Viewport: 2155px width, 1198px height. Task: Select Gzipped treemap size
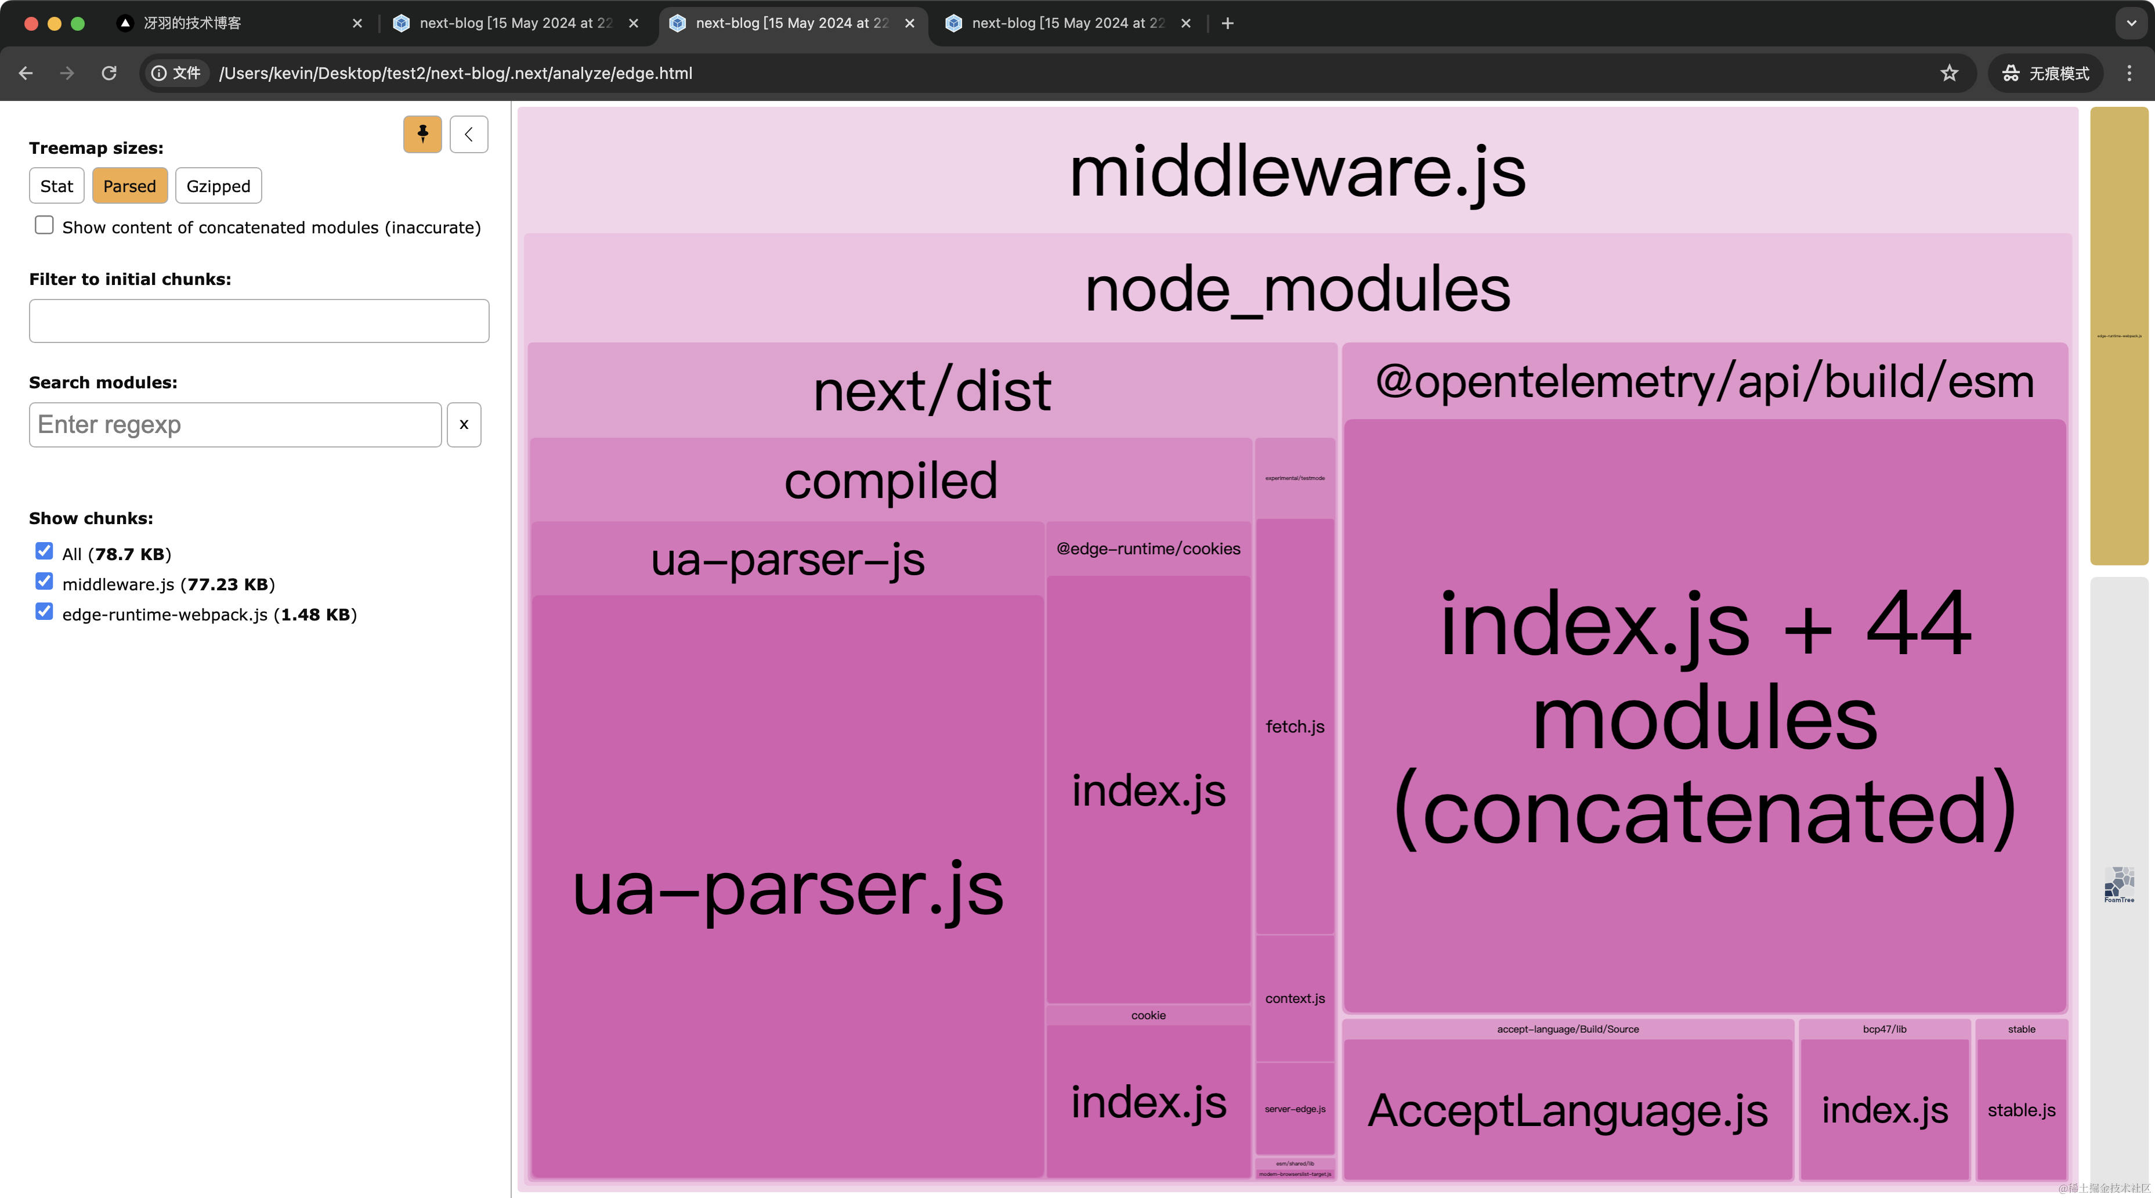(x=218, y=186)
